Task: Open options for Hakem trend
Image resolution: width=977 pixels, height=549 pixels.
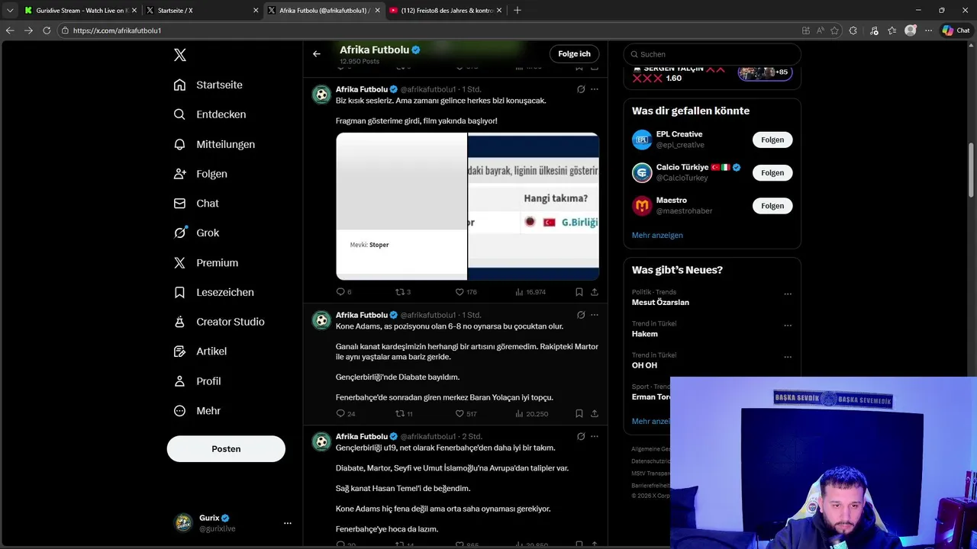Action: [x=788, y=326]
